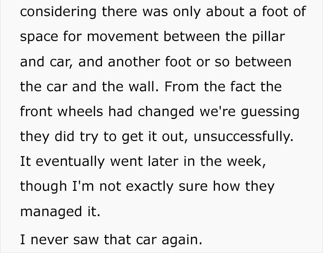Click the word "movement" in the second line
Screen dimensions: 323x253
(x=123, y=36)
